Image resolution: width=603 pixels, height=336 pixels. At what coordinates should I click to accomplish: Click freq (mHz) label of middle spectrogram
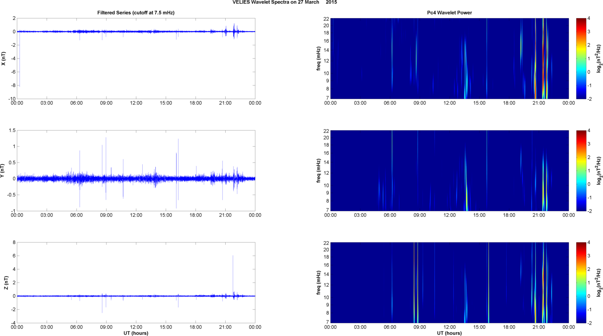(x=318, y=171)
